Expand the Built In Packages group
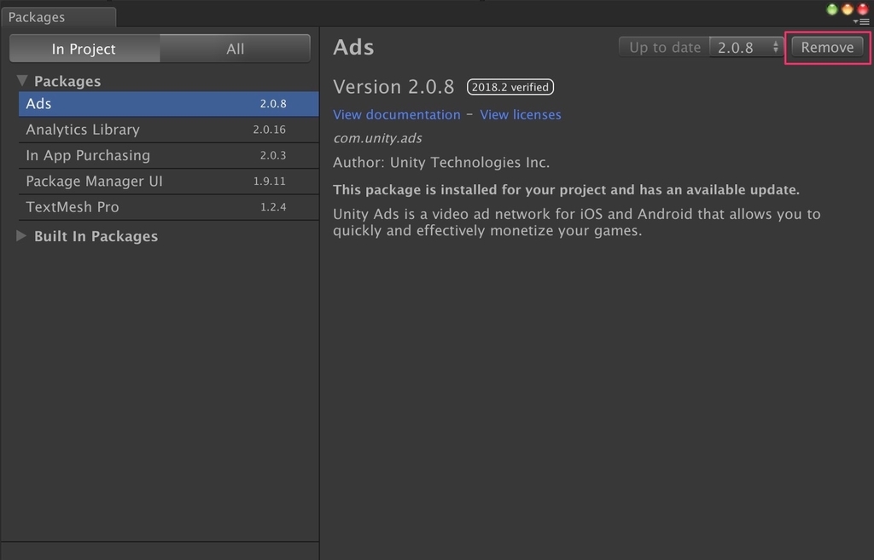The width and height of the screenshot is (874, 560). pyautogui.click(x=21, y=236)
